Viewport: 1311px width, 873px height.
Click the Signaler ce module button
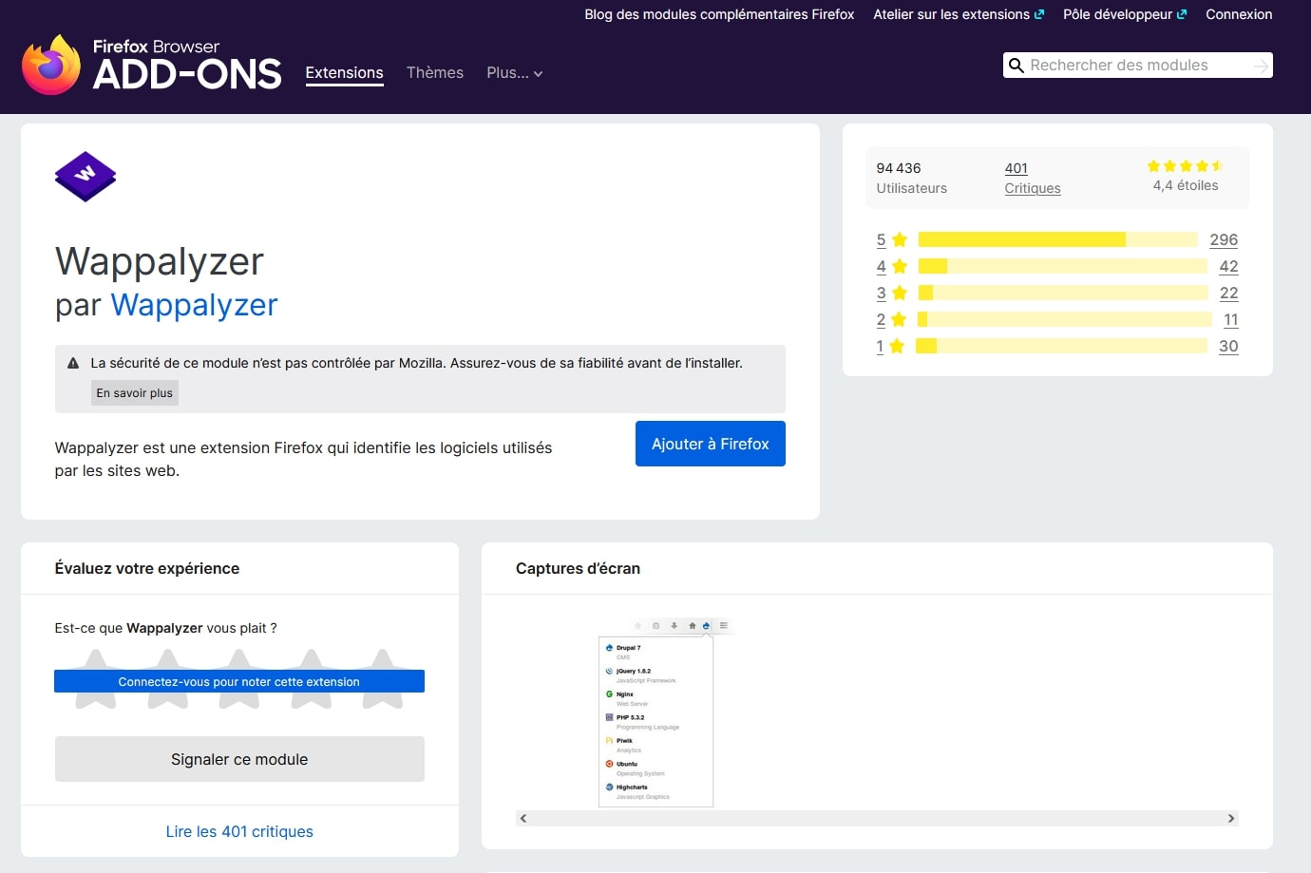(x=239, y=759)
